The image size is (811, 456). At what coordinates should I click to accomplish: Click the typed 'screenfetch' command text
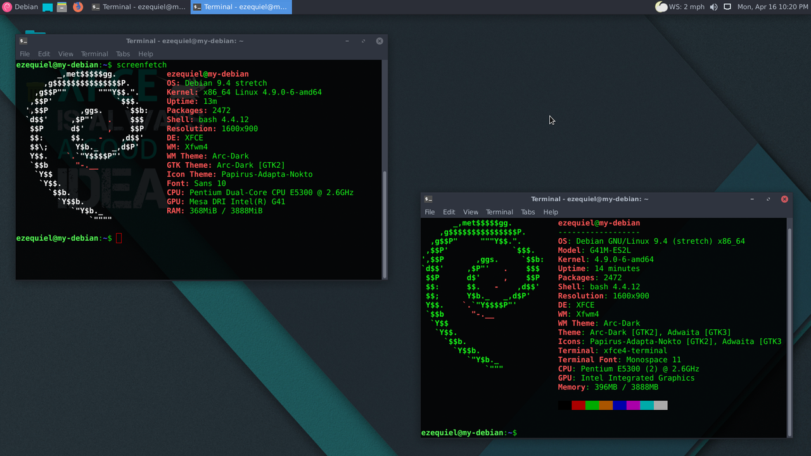pyautogui.click(x=141, y=65)
